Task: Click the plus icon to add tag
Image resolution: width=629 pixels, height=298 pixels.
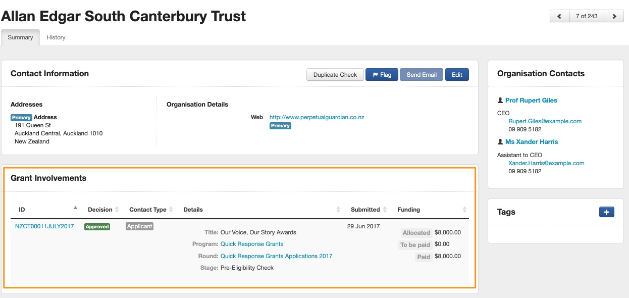Action: click(x=606, y=212)
